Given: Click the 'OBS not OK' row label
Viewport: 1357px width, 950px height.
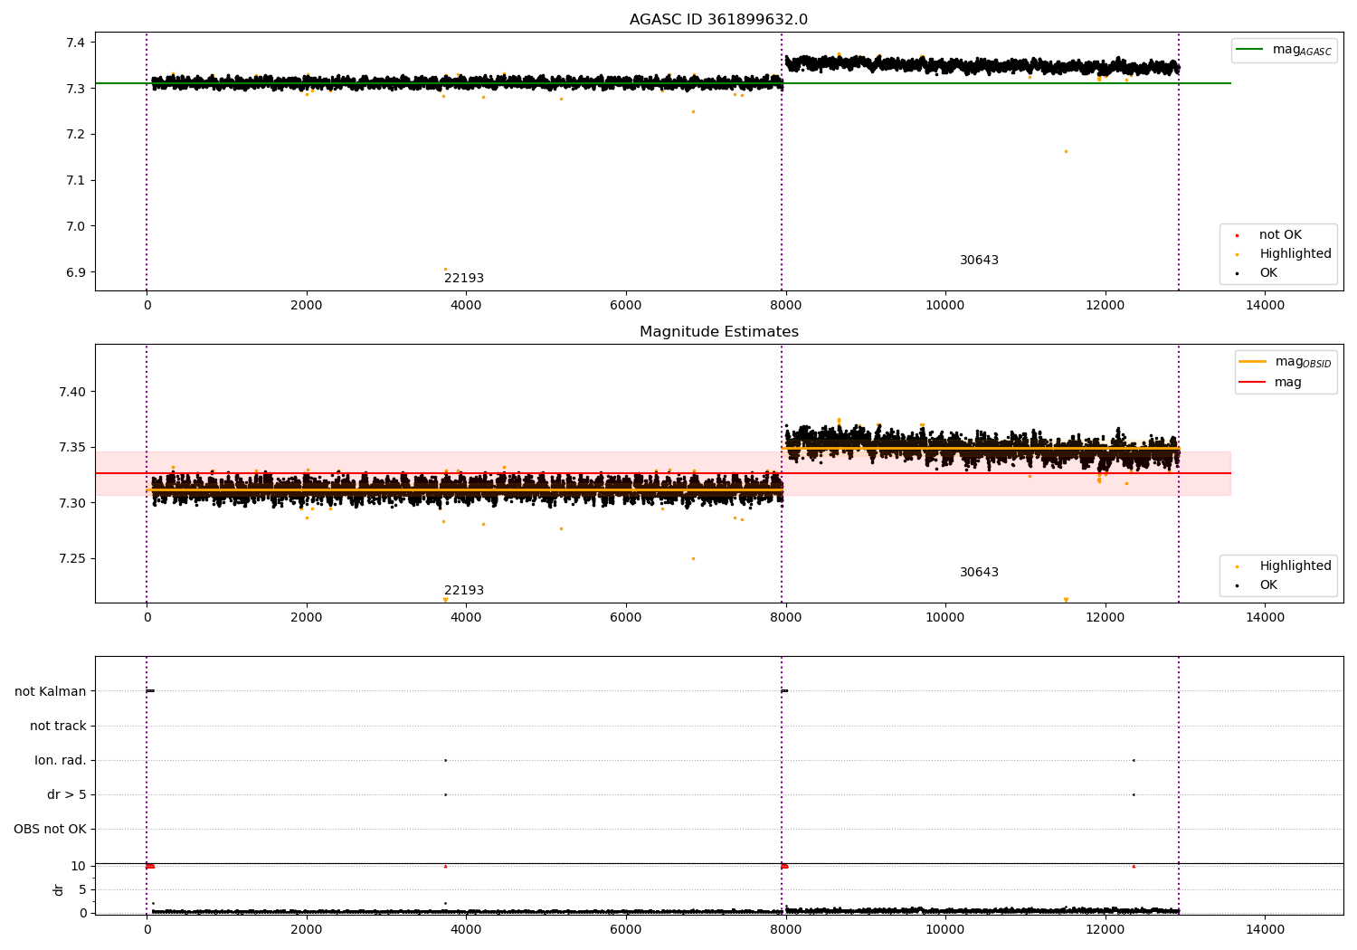Looking at the screenshot, I should (x=51, y=830).
